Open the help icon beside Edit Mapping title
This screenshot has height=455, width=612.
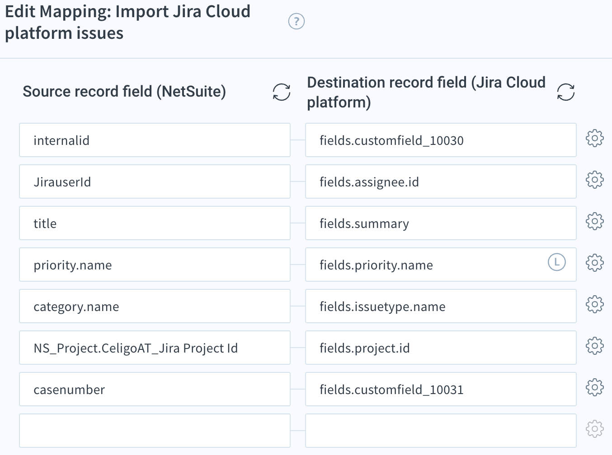click(297, 21)
